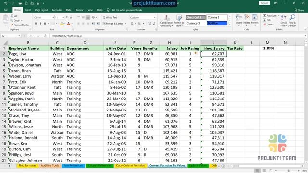Click the Accounting dollar format icon
Image resolution: width=308 pixels, height=173 pixels.
pyautogui.click(x=132, y=24)
